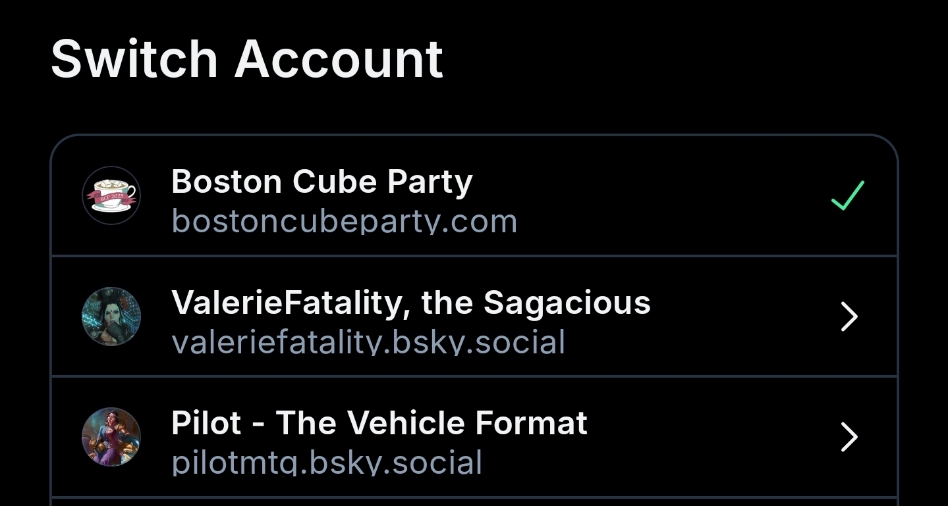
Task: Click the ValerieFatality profile avatar
Action: coord(111,316)
